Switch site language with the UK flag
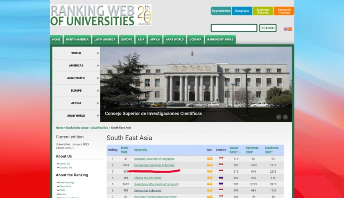This screenshot has height=198, width=344. tap(285, 29)
